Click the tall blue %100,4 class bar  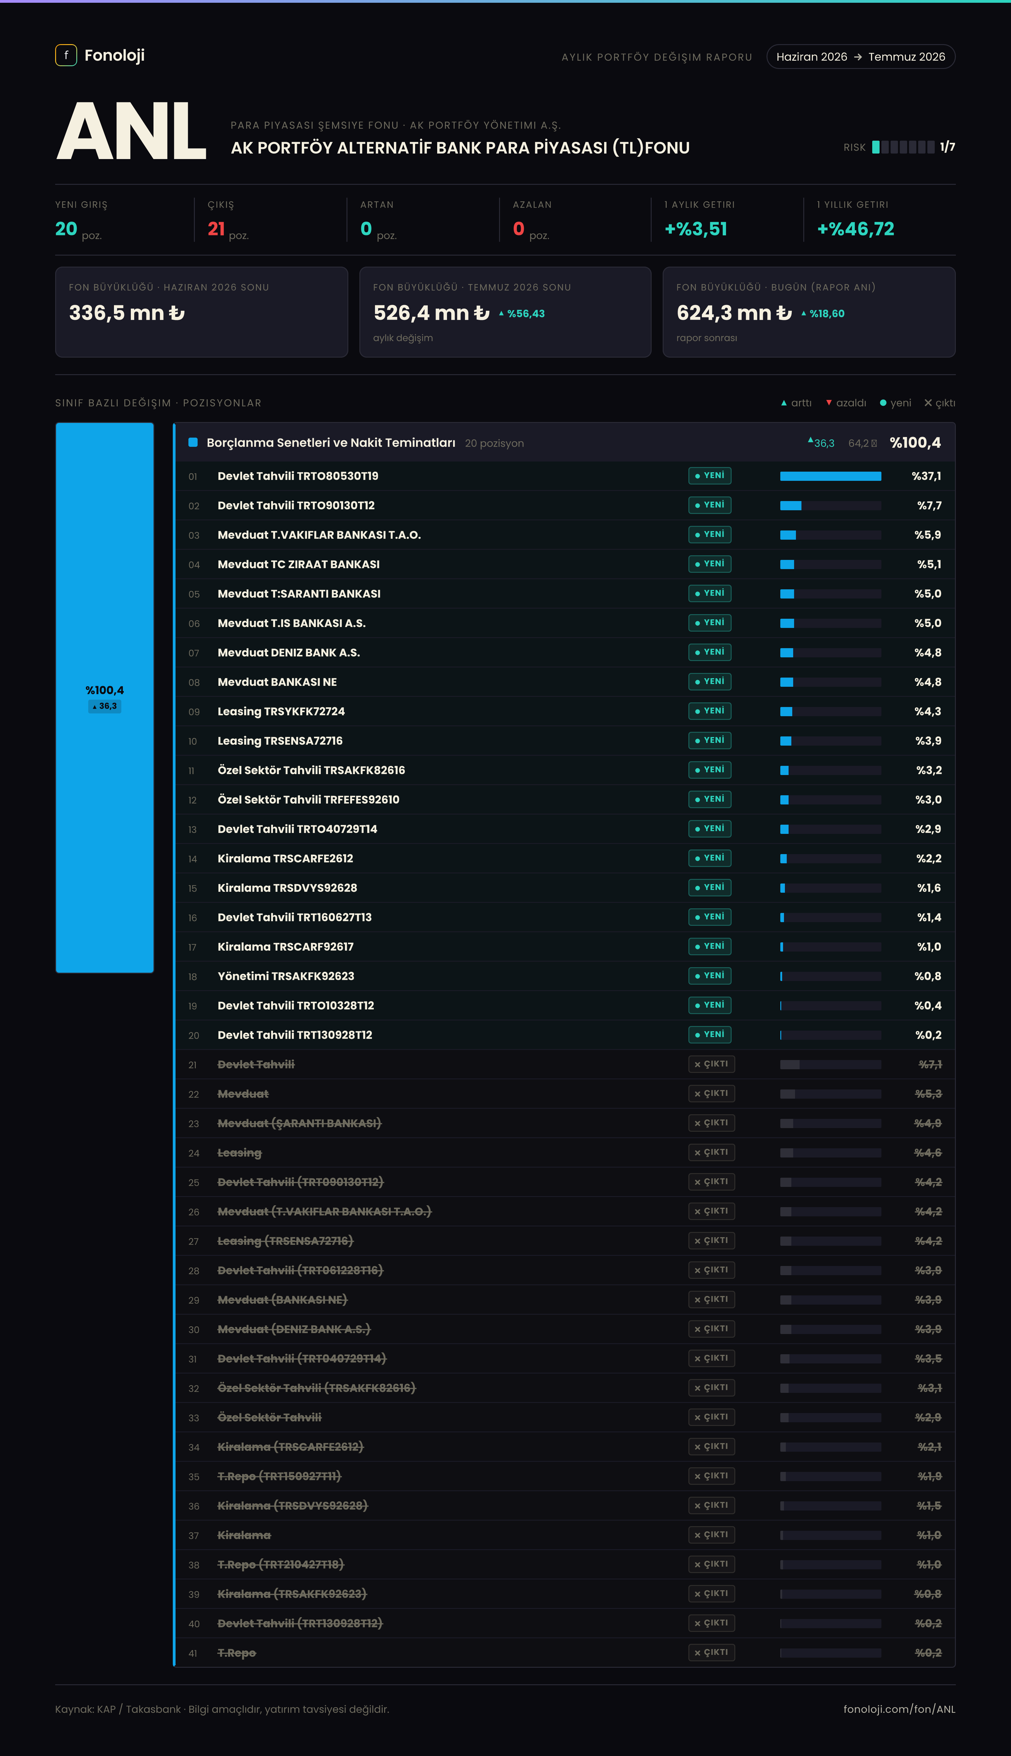(105, 698)
